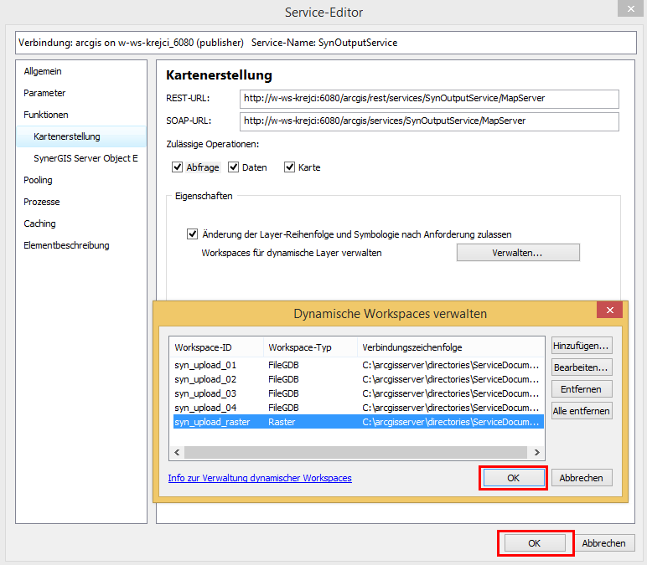The width and height of the screenshot is (647, 565).
Task: Open Info zur Verwaltung dynamischer Workspaces link
Action: [x=260, y=478]
